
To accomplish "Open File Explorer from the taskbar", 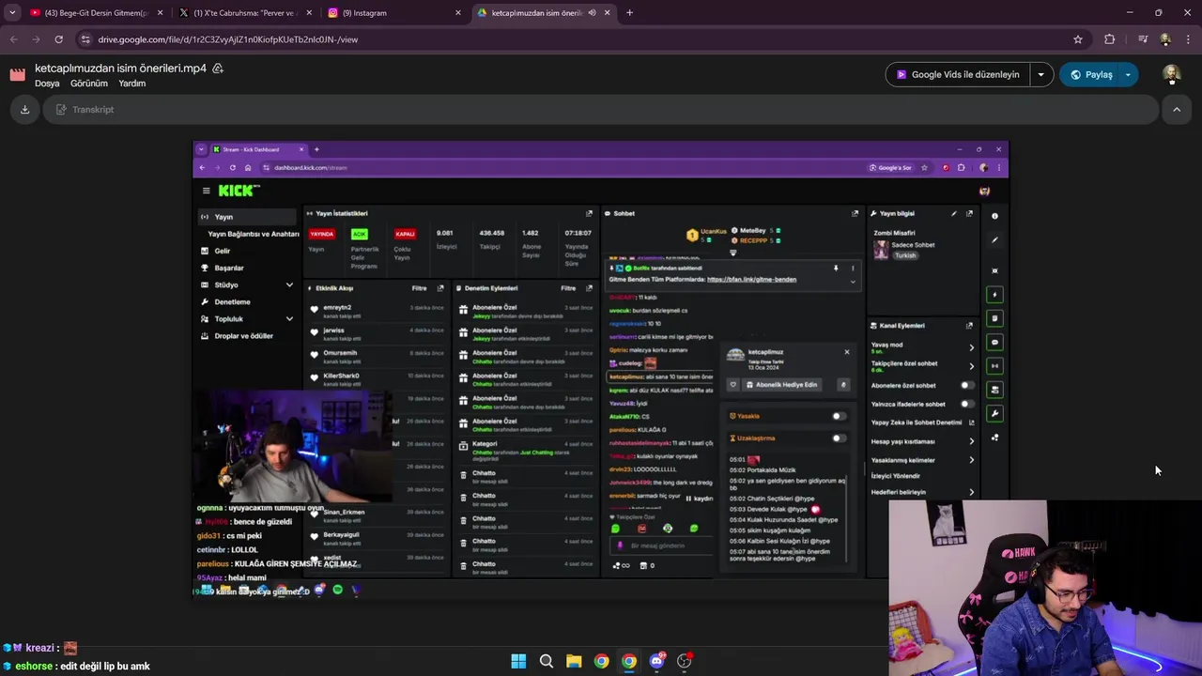I will point(574,661).
